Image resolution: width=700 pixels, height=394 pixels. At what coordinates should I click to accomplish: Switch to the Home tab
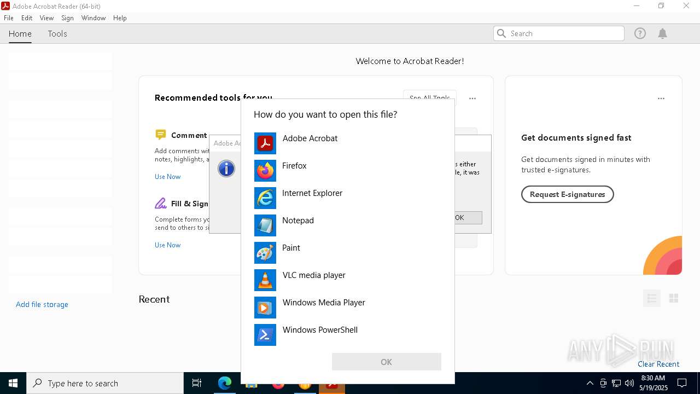point(20,33)
